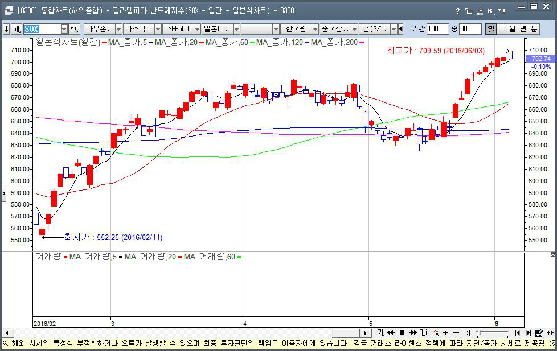Zoom out with the minus icon
The width and height of the screenshot is (557, 351).
[x=456, y=333]
